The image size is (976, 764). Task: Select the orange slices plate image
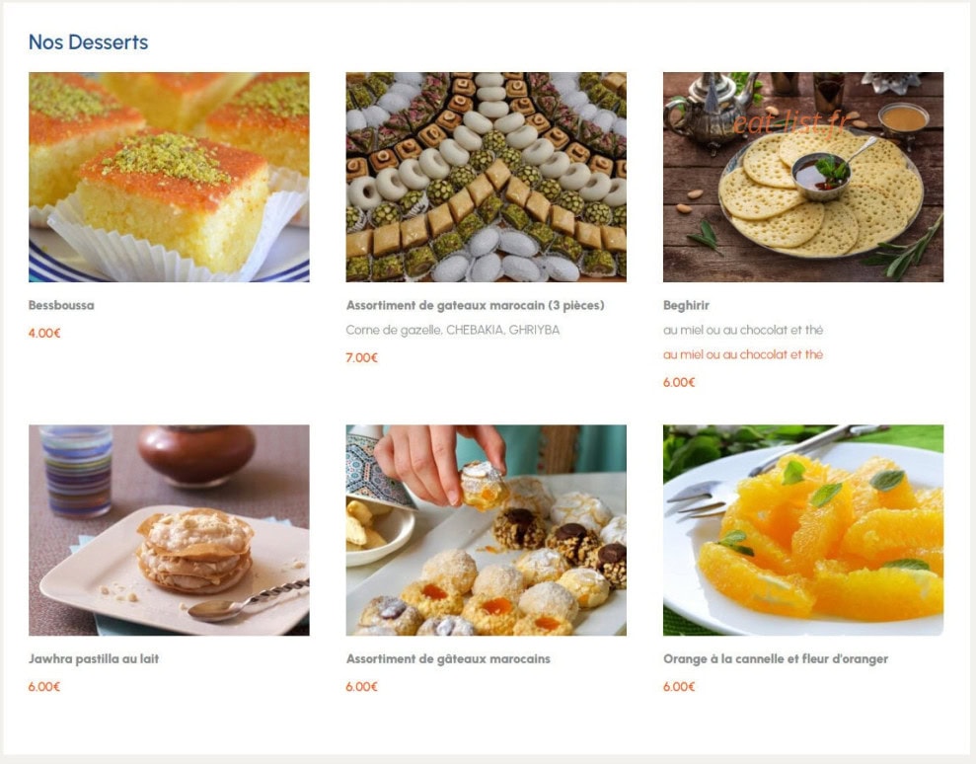pyautogui.click(x=803, y=530)
